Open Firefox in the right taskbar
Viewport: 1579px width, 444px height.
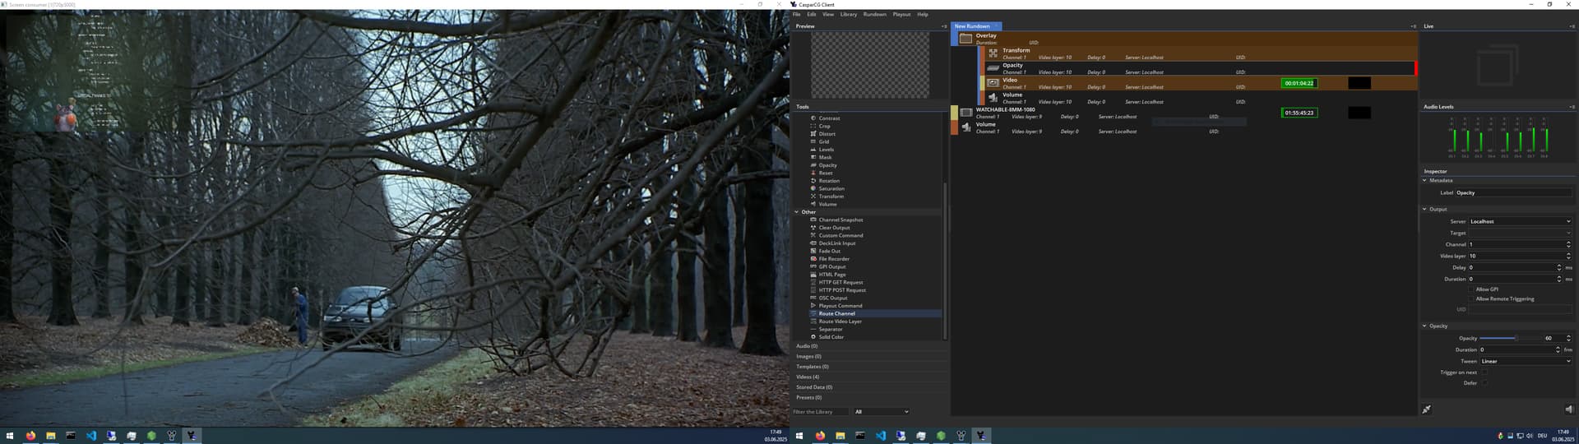820,436
